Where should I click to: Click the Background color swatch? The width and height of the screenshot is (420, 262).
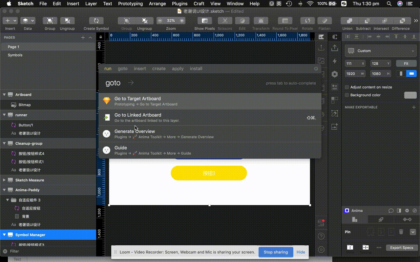(x=410, y=95)
